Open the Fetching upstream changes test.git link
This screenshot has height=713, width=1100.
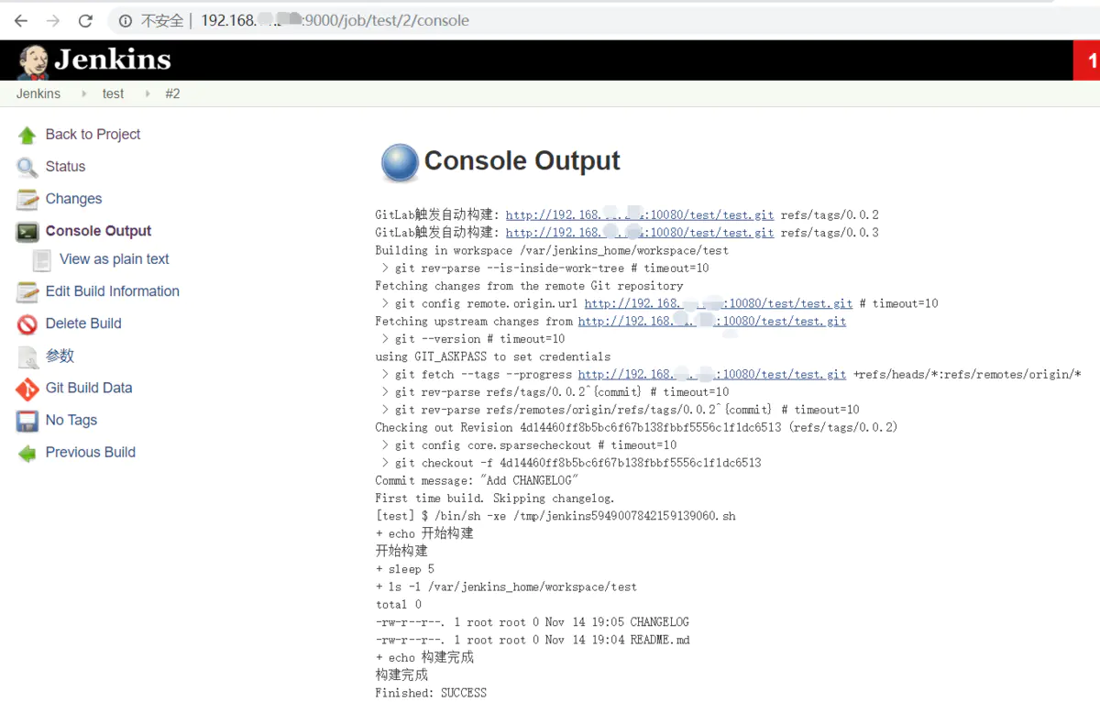click(x=712, y=321)
